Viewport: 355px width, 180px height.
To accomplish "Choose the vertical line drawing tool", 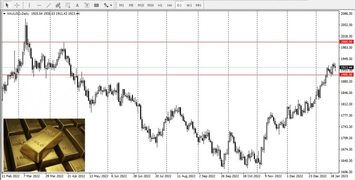I will [29, 5].
